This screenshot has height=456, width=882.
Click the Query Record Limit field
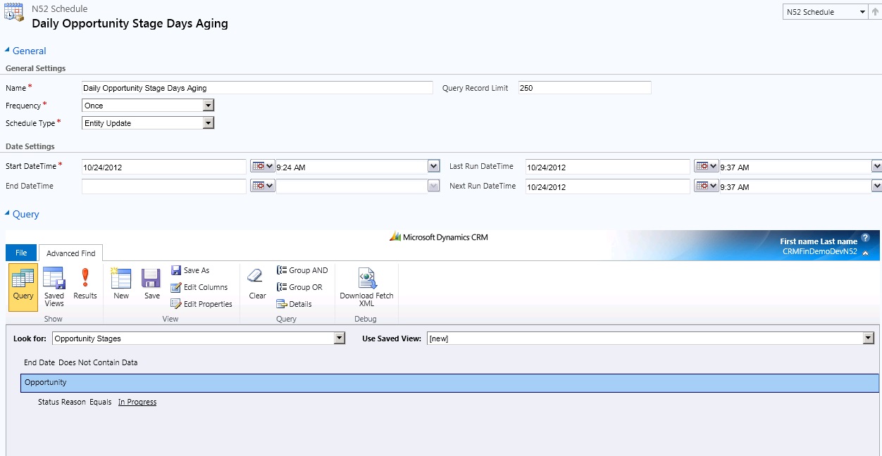pyautogui.click(x=584, y=88)
